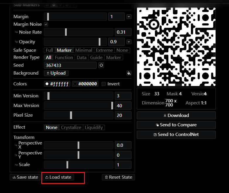Screen dimensions: 229x193
Task: Click the Download button
Action: (x=176, y=116)
